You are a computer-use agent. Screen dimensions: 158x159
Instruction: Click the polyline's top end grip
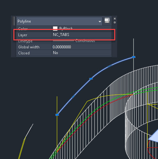tap(134, 57)
